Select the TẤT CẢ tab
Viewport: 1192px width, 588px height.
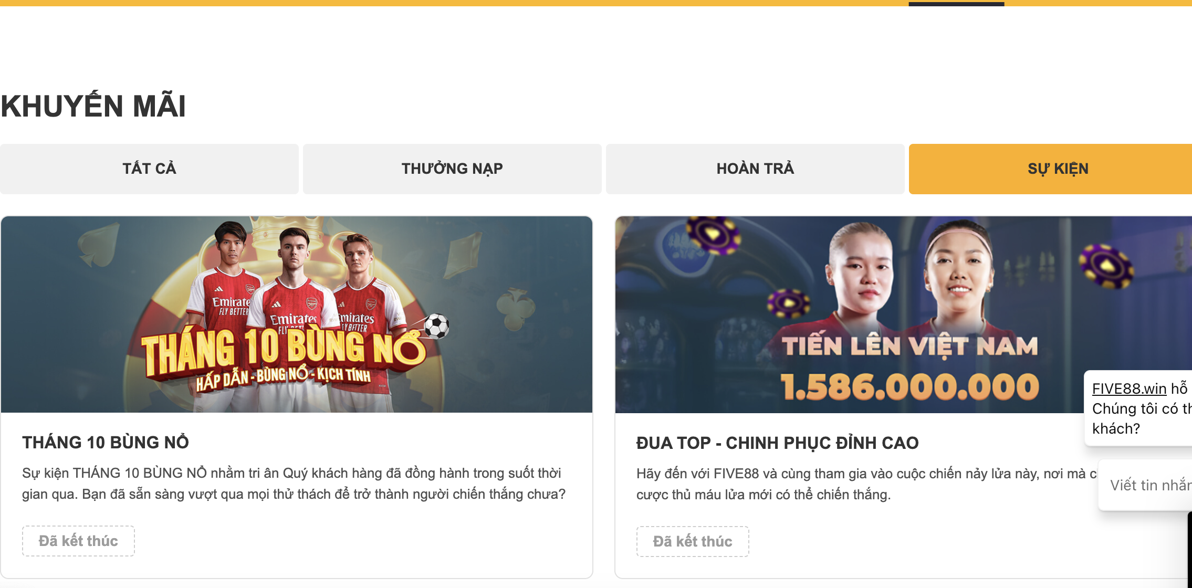[x=149, y=169]
